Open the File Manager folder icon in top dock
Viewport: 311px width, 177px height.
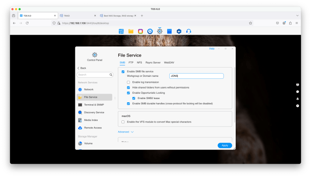click(x=131, y=31)
